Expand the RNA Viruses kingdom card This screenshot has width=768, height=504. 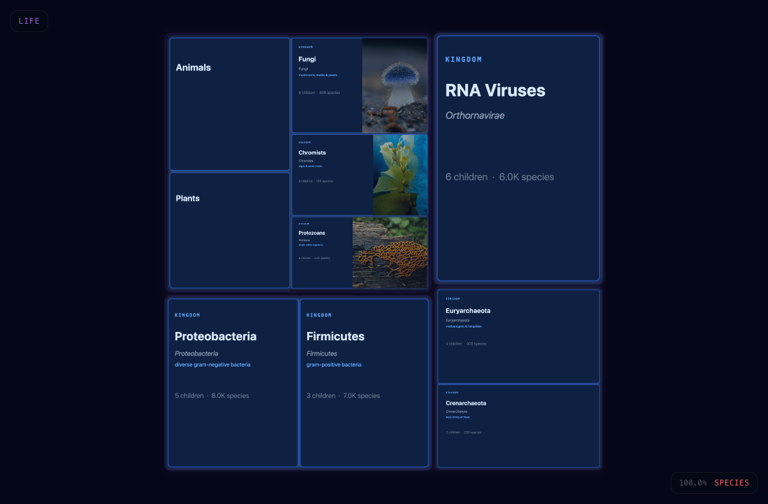(x=518, y=224)
